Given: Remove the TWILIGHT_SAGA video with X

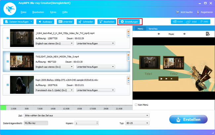Looking at the screenshot, I should click(x=128, y=55).
